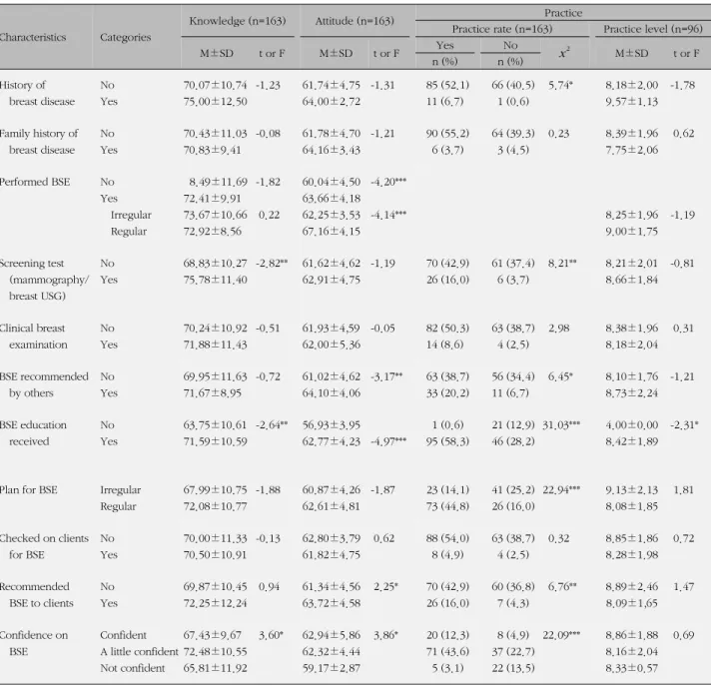Select the chi-square value 31.03***
The width and height of the screenshot is (711, 686).
pos(561,425)
